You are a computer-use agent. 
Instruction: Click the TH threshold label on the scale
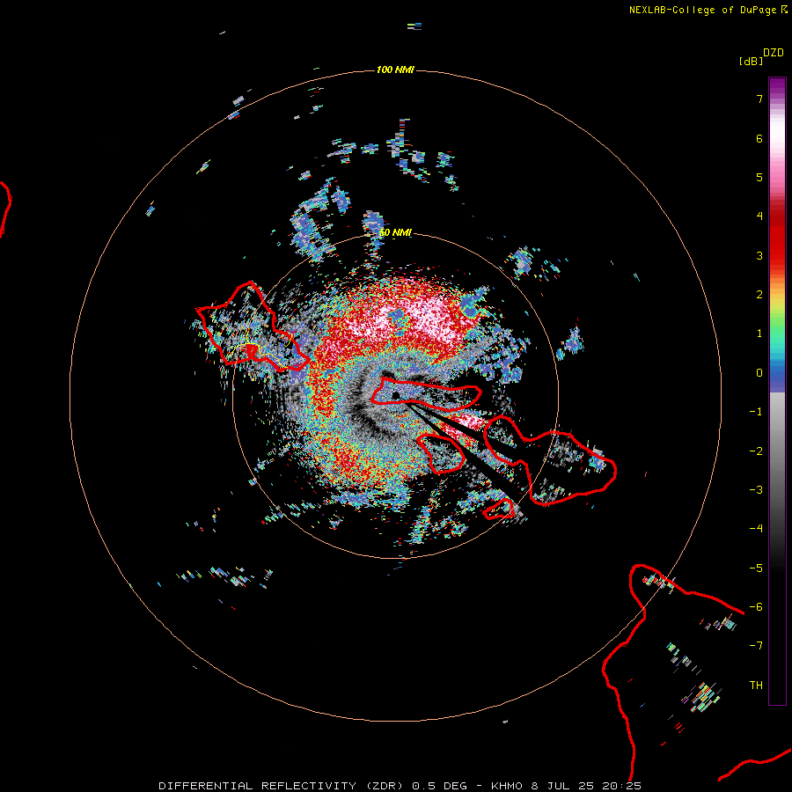point(756,686)
